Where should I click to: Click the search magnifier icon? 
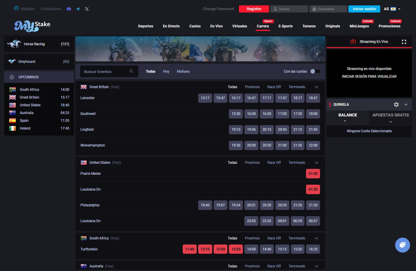click(x=131, y=71)
